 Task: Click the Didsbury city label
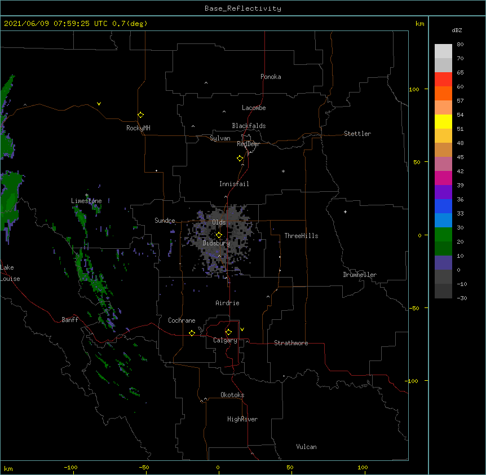(216, 243)
